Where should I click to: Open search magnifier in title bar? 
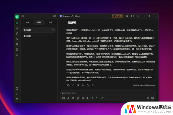pyautogui.click(x=127, y=16)
